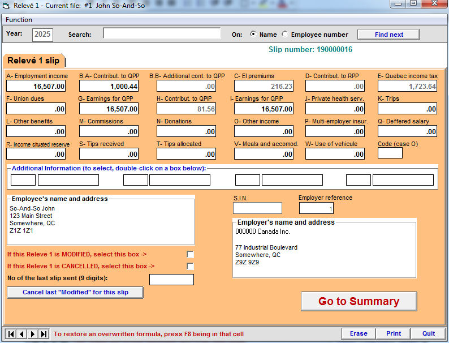This screenshot has width=449, height=343.
Task: Focus the Search text field
Action: (x=162, y=34)
